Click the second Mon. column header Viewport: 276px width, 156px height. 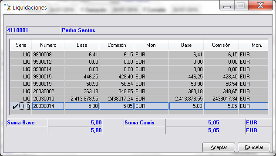(x=253, y=45)
